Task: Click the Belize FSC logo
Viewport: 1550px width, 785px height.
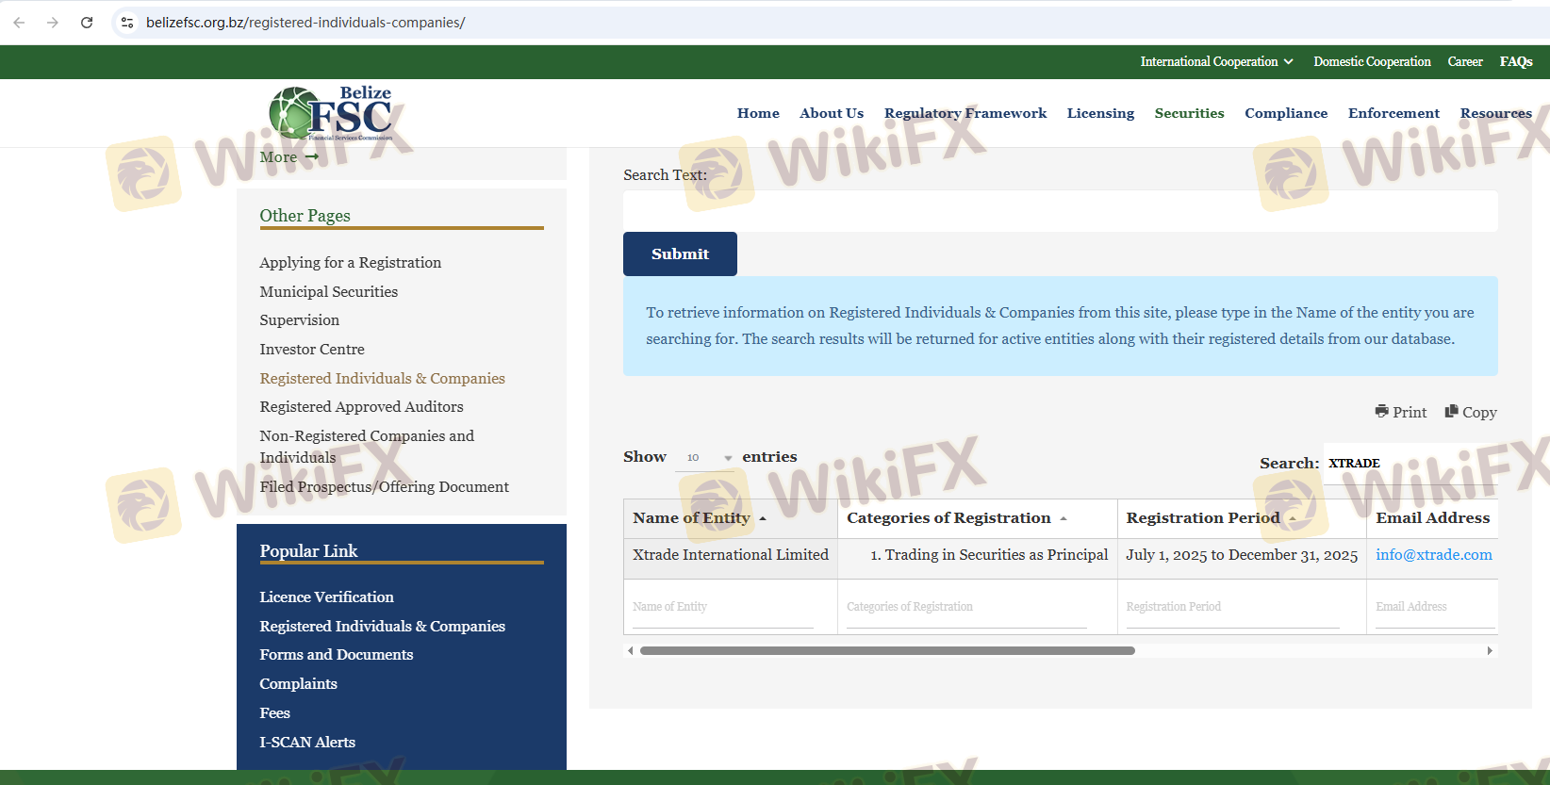Action: (x=330, y=113)
